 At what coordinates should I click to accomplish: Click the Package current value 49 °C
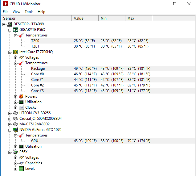coord(78,69)
